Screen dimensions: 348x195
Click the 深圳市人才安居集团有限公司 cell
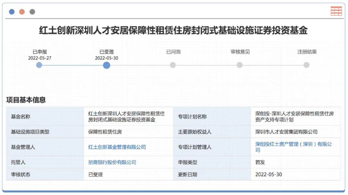(286, 132)
